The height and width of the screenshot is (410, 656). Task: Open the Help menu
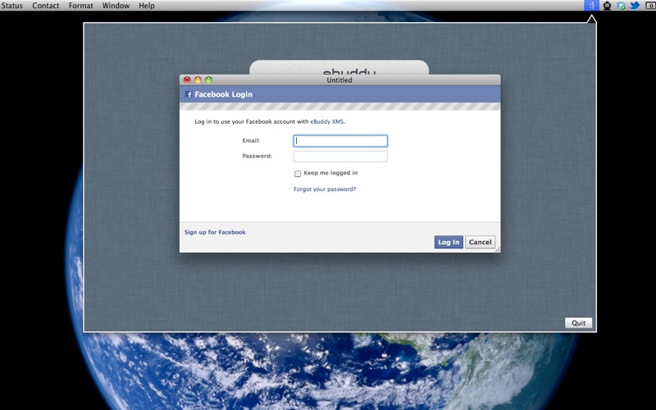point(147,6)
